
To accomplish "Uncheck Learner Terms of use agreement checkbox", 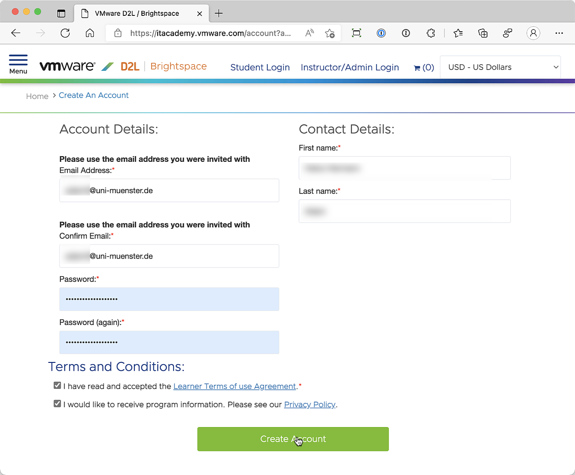I will coord(57,385).
